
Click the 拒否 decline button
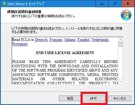tap(70, 99)
